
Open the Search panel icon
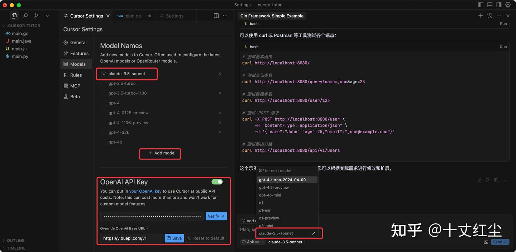(25, 16)
